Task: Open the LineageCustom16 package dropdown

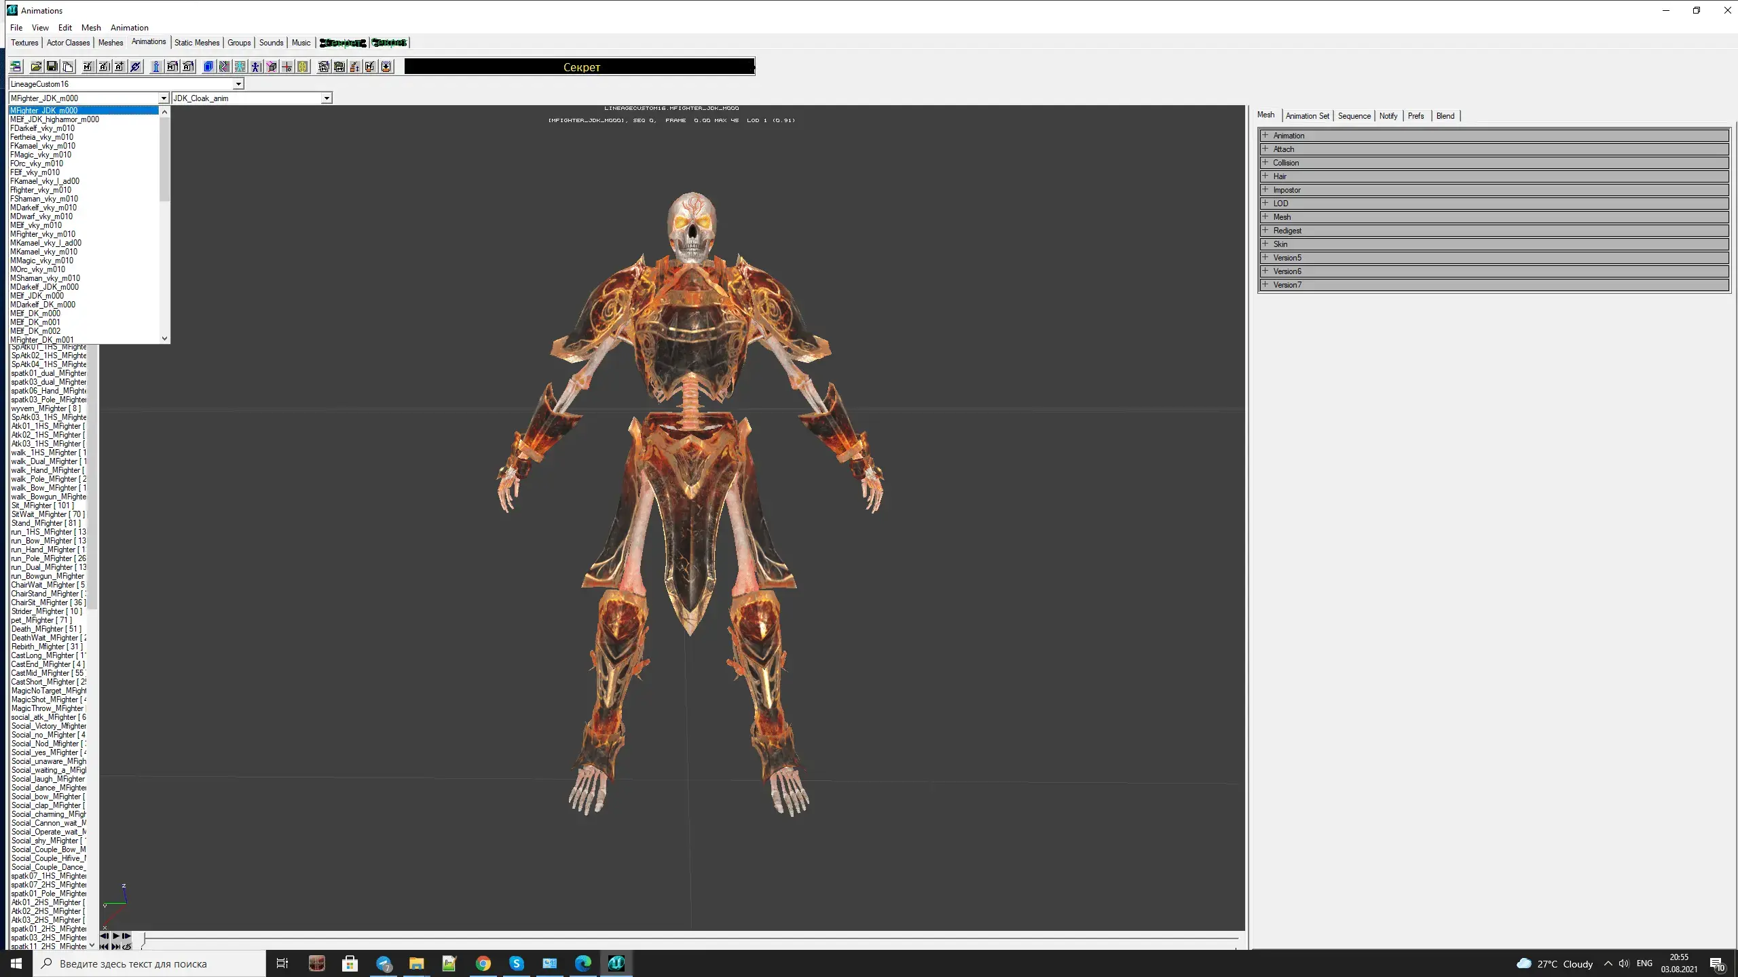Action: click(x=238, y=84)
